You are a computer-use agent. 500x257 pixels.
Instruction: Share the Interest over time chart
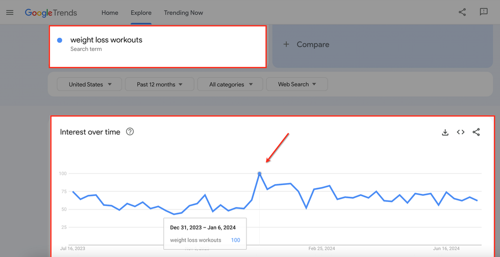[x=476, y=132]
